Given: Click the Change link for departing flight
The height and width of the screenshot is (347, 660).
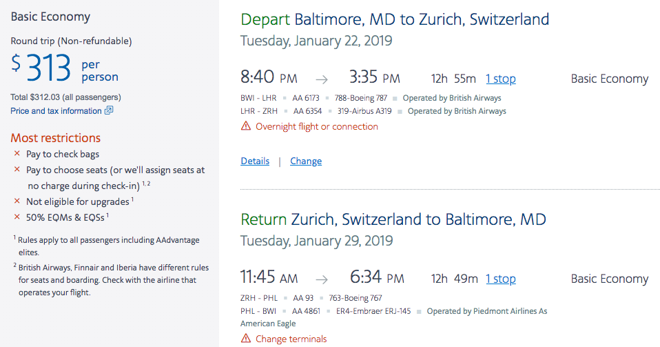Looking at the screenshot, I should click(306, 161).
